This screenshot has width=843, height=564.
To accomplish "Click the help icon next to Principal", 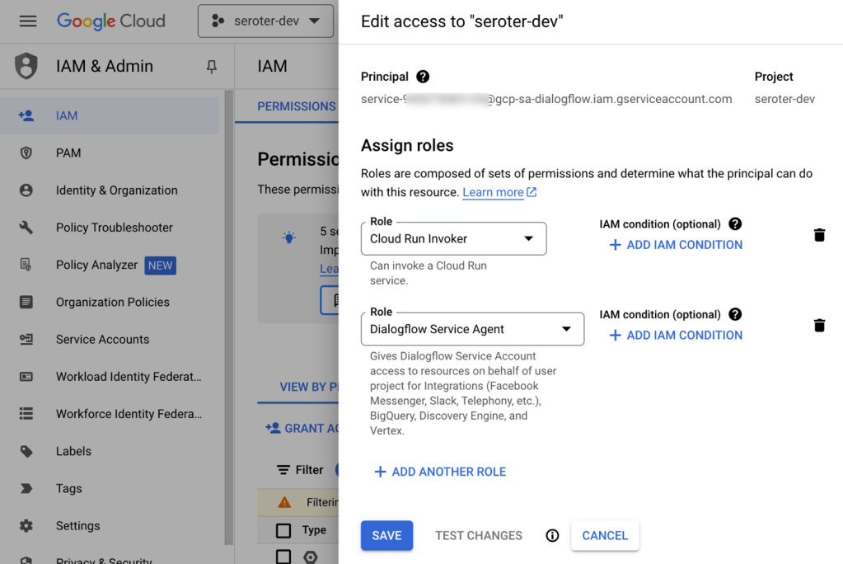I will [x=423, y=77].
